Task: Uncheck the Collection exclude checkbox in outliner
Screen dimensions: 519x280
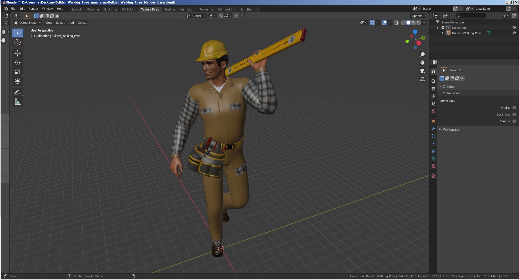Action: (443, 28)
